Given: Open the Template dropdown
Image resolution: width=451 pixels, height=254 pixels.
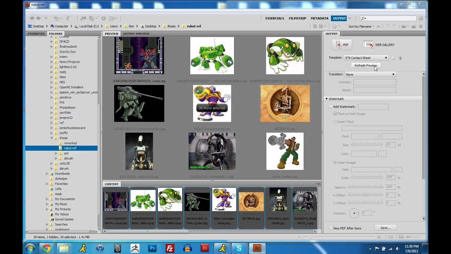Looking at the screenshot, I should coord(366,58).
